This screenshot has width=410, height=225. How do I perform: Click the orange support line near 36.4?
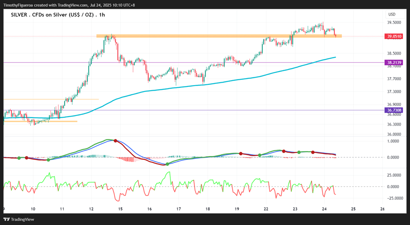[40, 121]
